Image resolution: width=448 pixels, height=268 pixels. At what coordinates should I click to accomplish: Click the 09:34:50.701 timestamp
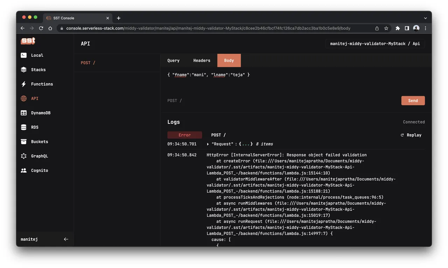point(182,144)
